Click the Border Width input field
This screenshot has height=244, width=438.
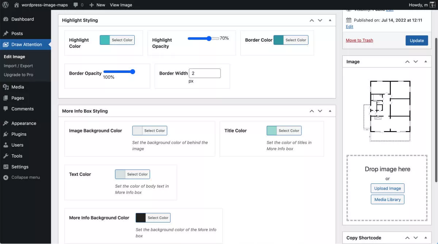(204, 73)
